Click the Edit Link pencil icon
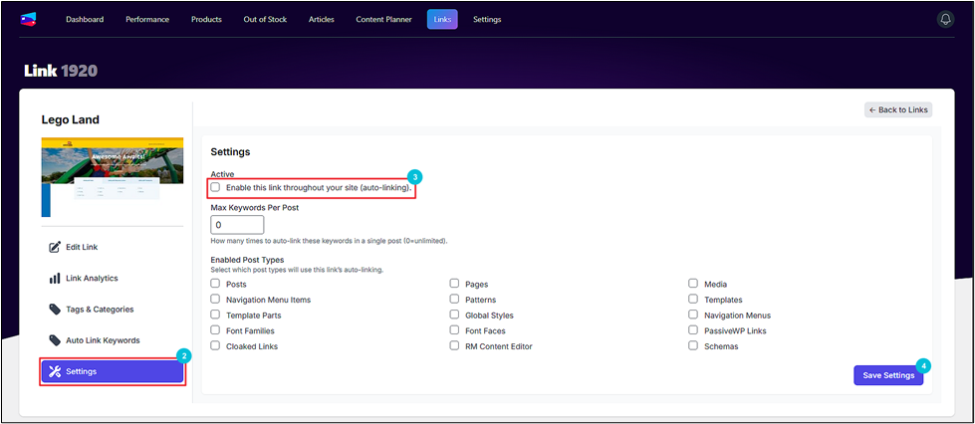Image resolution: width=975 pixels, height=424 pixels. (x=55, y=247)
